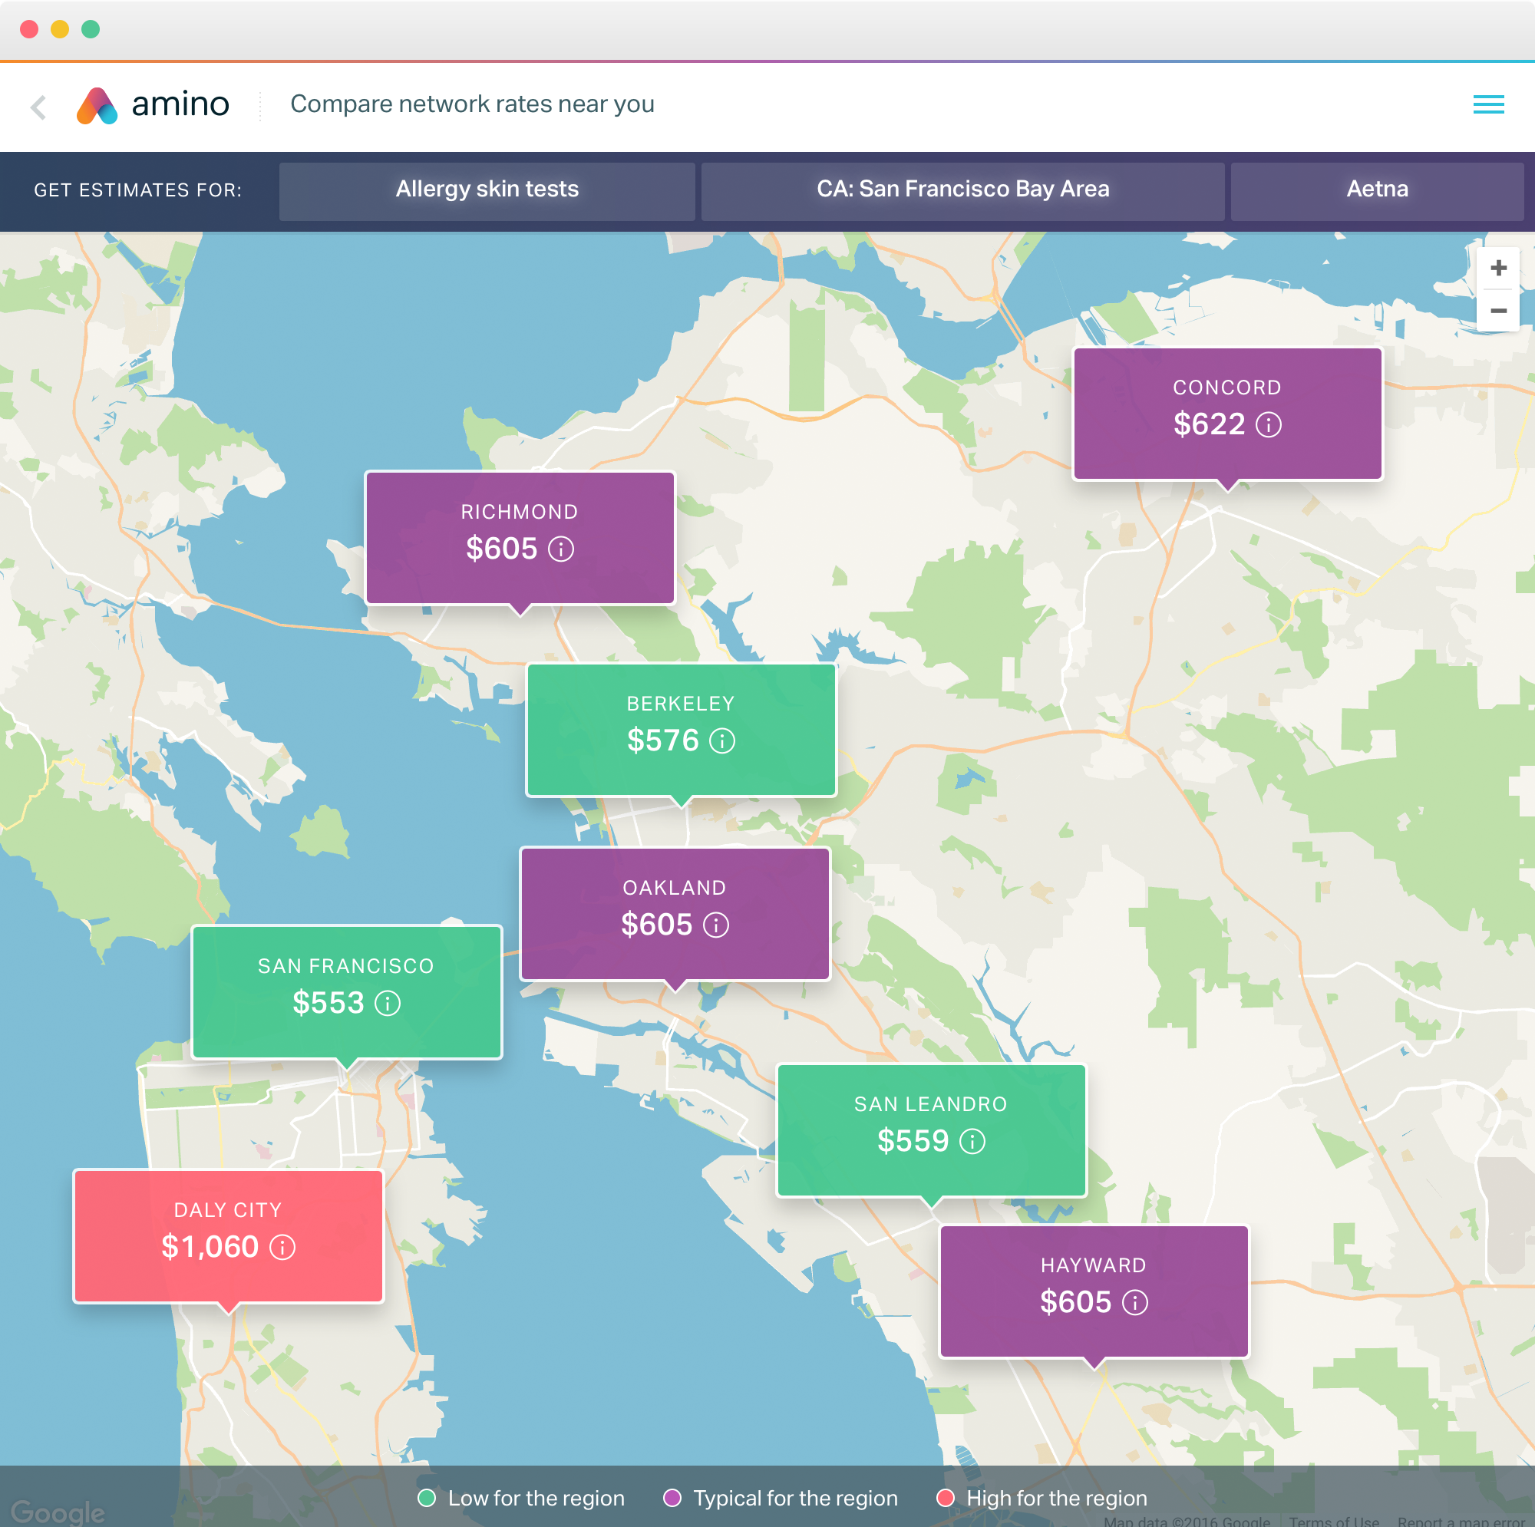Change the CA: San Francisco Bay Area location

962,190
